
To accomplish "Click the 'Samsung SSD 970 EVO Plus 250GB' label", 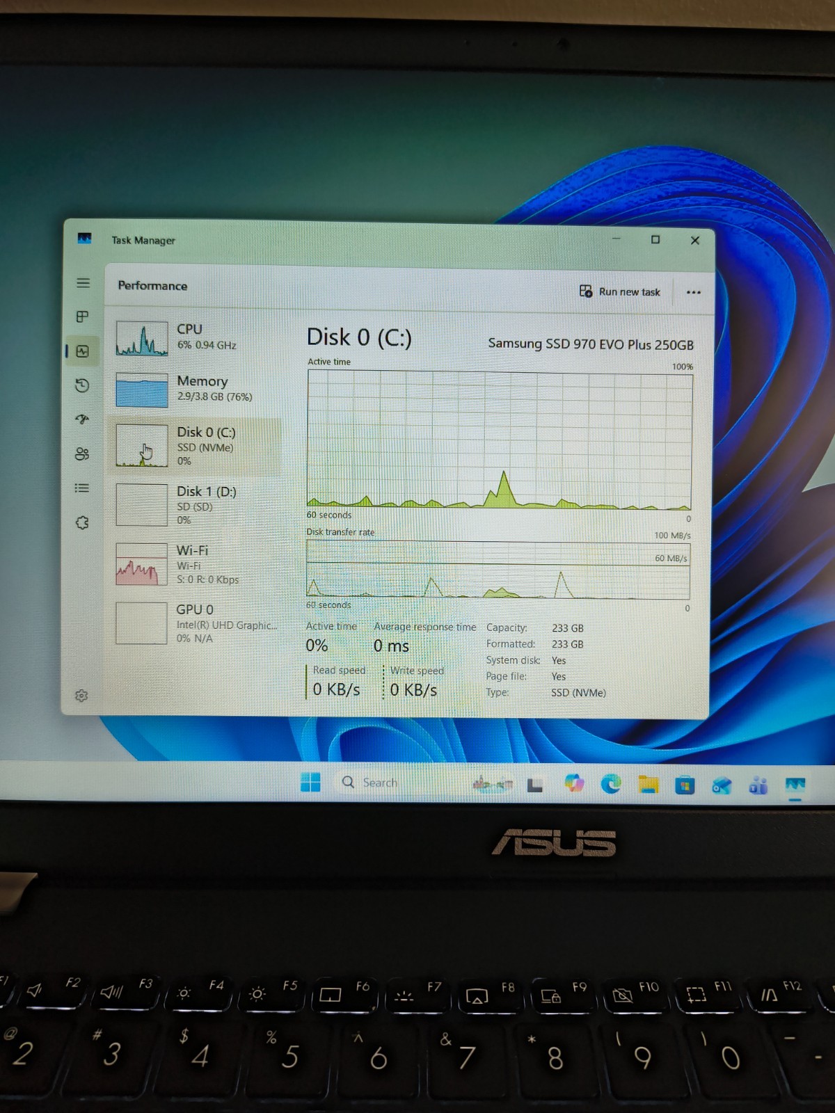I will pos(591,344).
